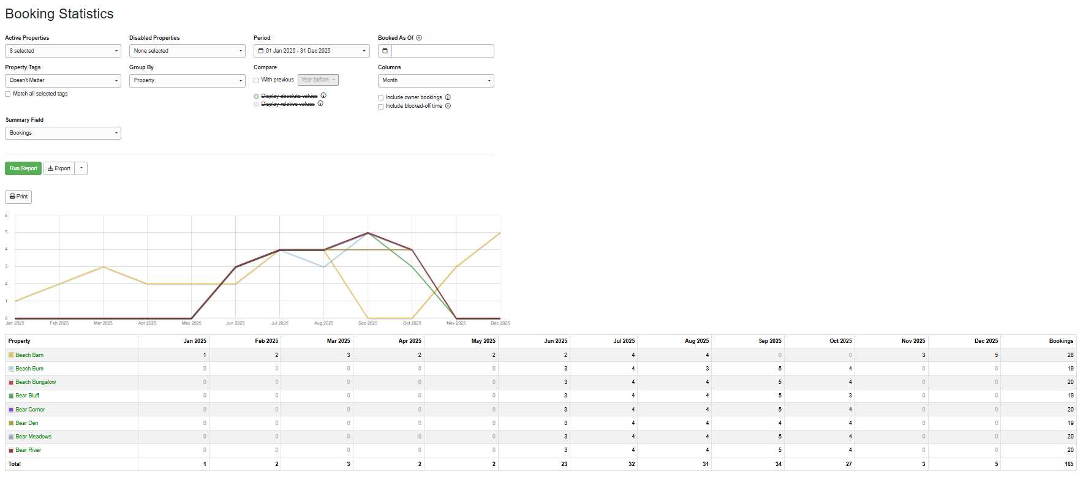Open Active Properties dropdown showing 8 selected
This screenshot has height=477, width=1083.
pyautogui.click(x=63, y=51)
